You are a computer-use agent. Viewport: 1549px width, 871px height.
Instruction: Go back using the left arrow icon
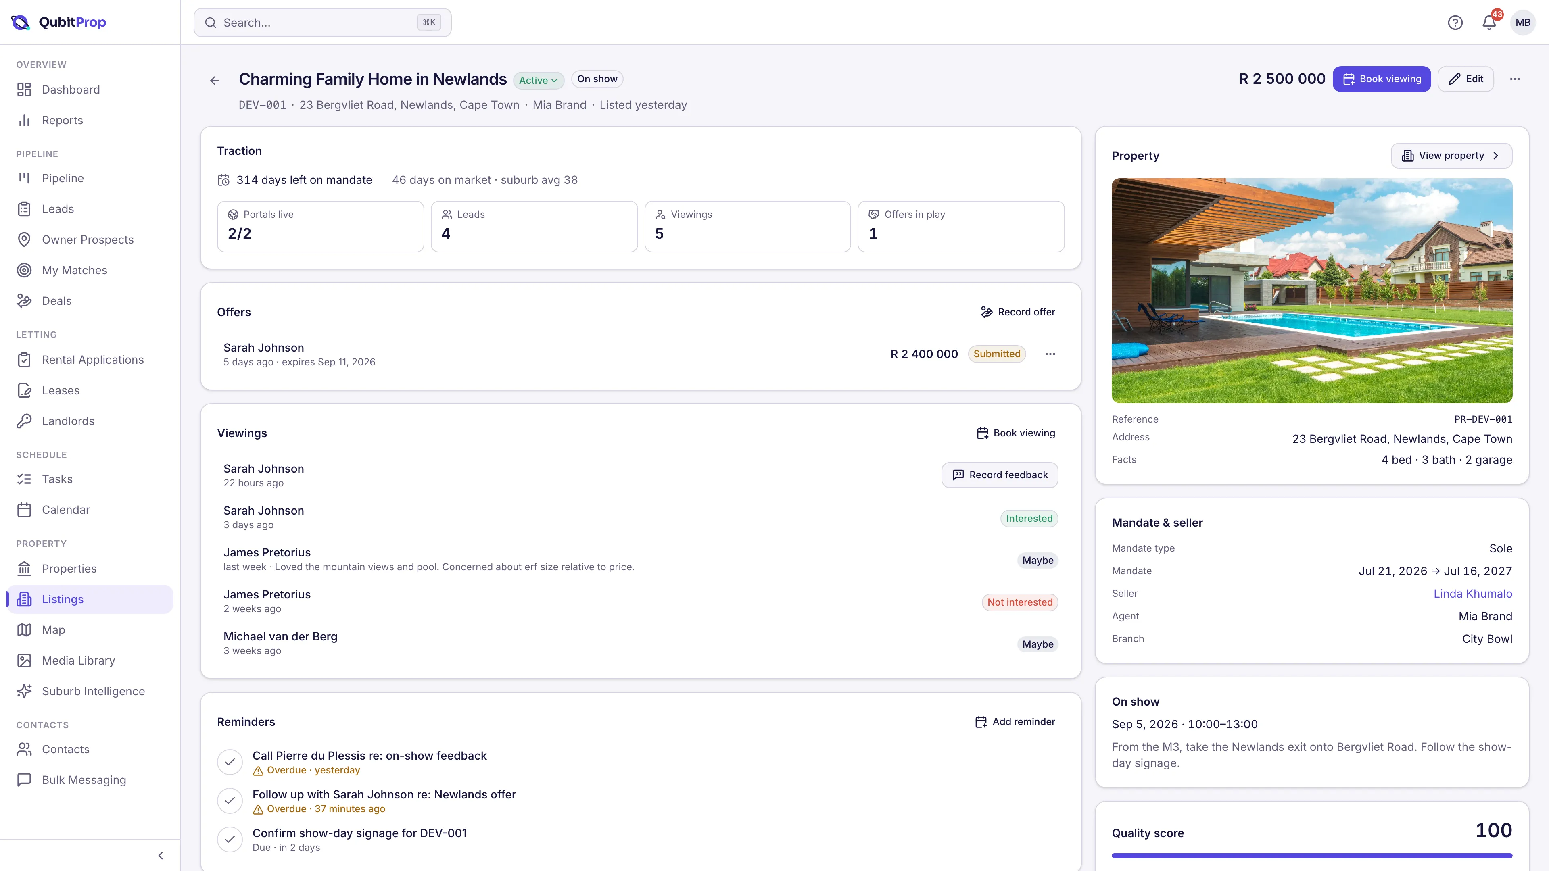pyautogui.click(x=215, y=81)
